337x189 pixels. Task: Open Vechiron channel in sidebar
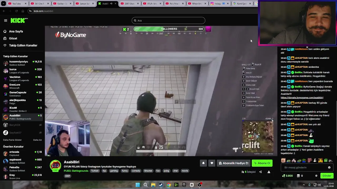click(22, 78)
